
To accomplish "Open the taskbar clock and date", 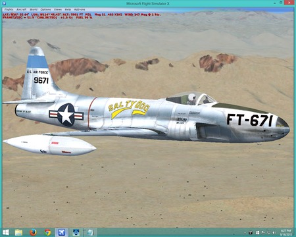I will pos(286,232).
